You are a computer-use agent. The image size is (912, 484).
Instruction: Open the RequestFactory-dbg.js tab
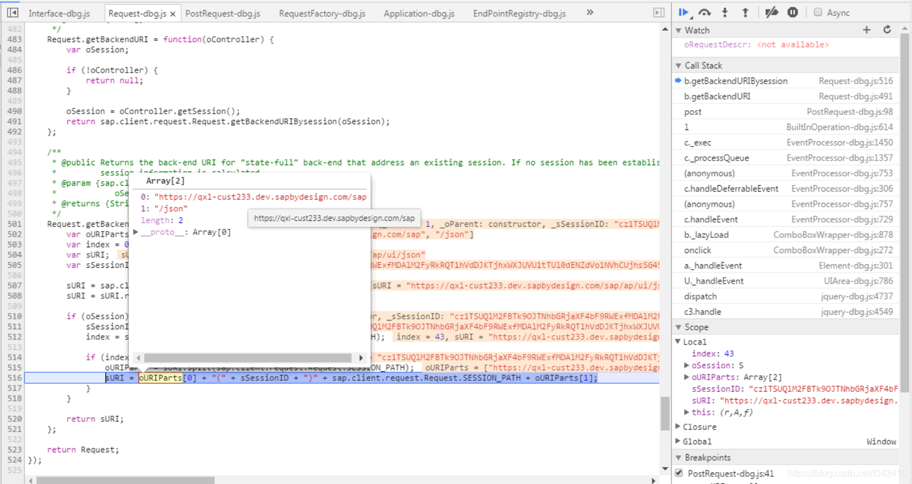tap(322, 13)
